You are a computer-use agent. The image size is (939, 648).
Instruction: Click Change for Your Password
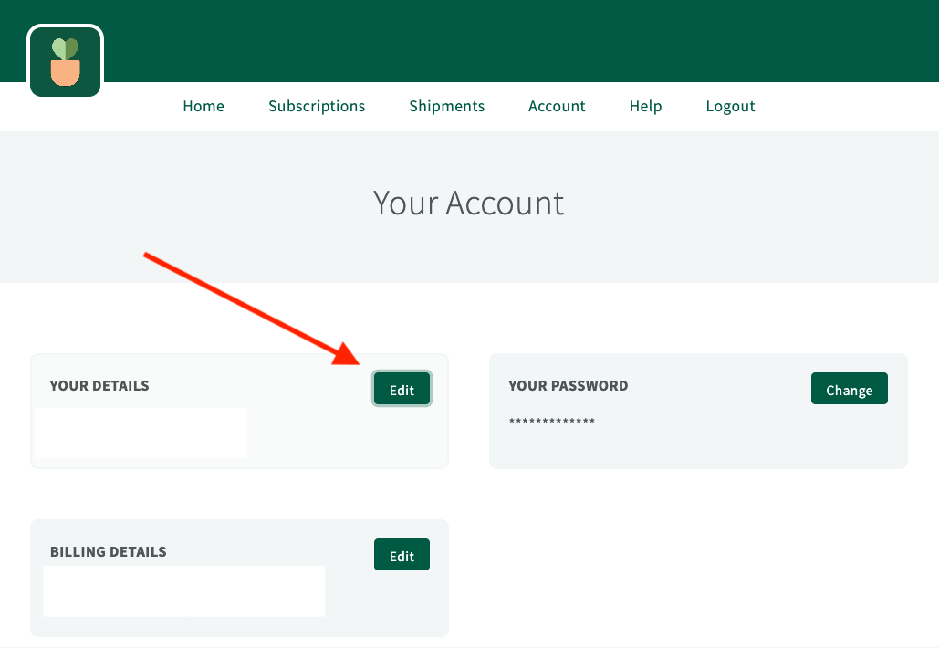click(850, 390)
